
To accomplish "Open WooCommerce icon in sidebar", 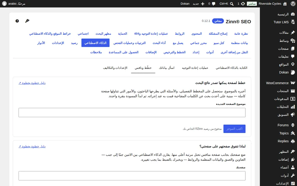I will [293, 83].
